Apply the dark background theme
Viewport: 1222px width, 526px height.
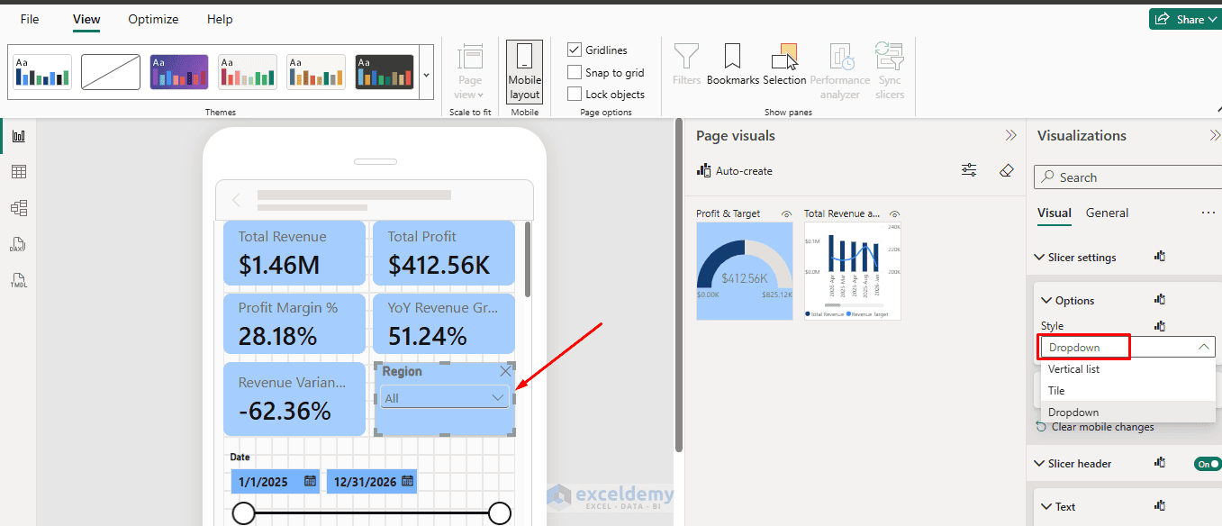point(385,72)
